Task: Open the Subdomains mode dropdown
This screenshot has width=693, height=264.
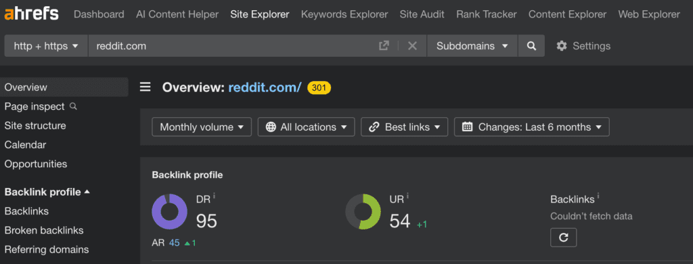Action: (x=472, y=46)
